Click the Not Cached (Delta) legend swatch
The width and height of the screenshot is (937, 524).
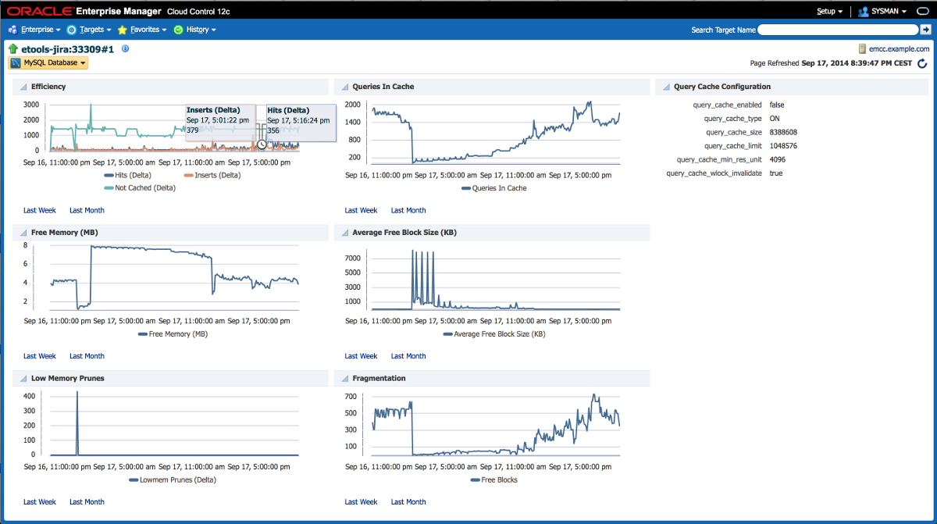pos(109,187)
